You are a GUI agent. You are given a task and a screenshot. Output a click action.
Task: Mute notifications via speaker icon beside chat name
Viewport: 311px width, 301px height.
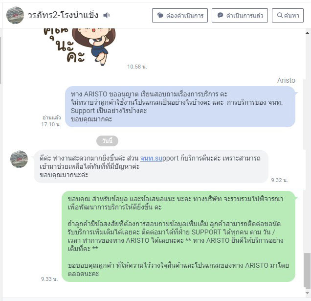pos(107,15)
